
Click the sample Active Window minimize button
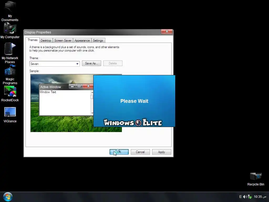(x=72, y=86)
